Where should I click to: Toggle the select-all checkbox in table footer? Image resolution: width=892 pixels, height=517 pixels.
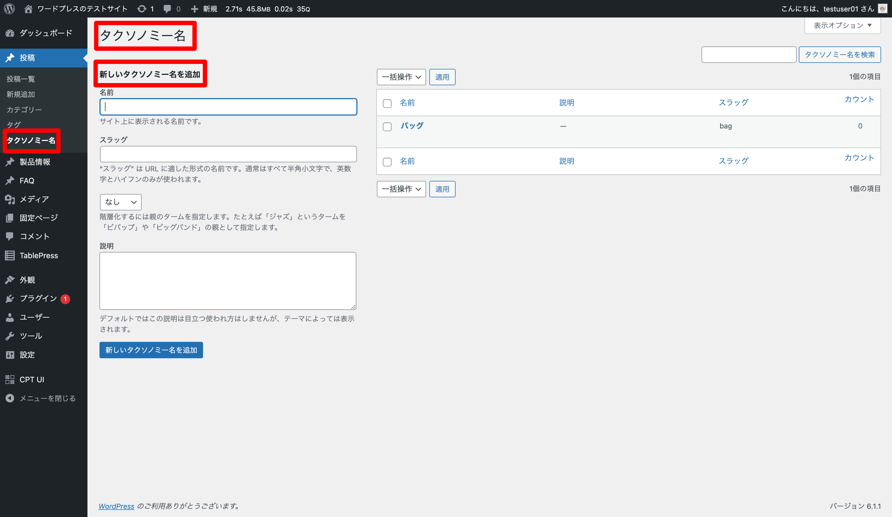click(387, 162)
